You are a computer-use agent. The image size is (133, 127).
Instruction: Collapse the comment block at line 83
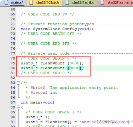[18, 83]
